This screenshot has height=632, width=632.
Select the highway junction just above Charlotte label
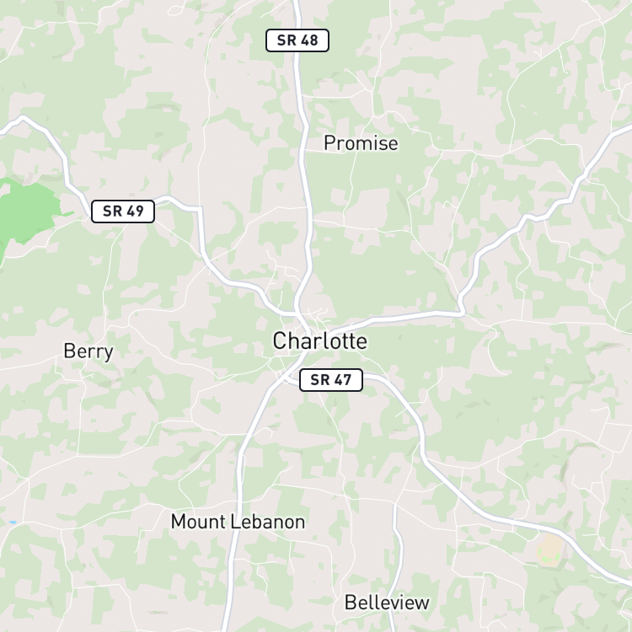coord(297,313)
